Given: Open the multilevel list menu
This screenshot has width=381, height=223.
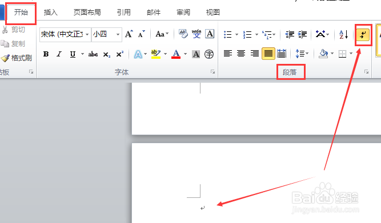Looking at the screenshot, I should click(x=268, y=34).
